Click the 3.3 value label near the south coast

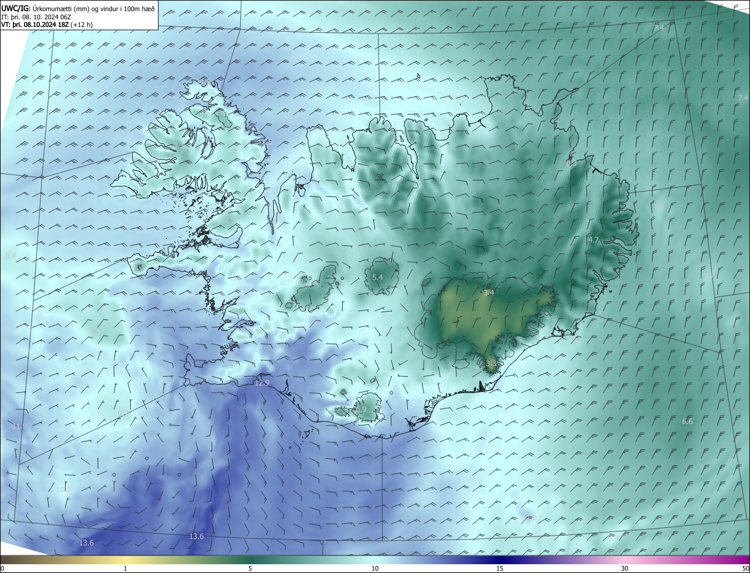click(x=491, y=363)
